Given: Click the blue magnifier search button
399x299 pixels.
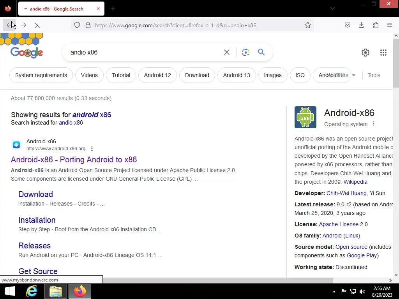Looking at the screenshot, I should click(x=261, y=52).
